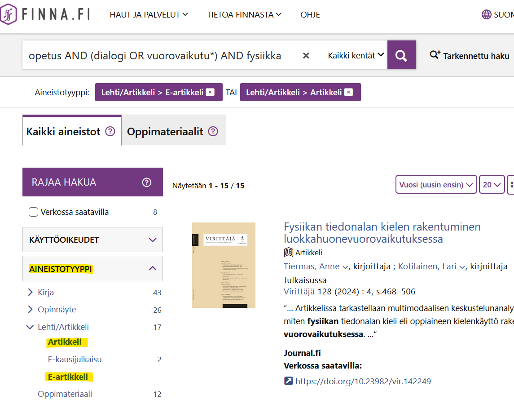The height and width of the screenshot is (400, 514).
Task: Open the Vuosi (uusin ensin) sort dropdown
Action: (x=435, y=185)
